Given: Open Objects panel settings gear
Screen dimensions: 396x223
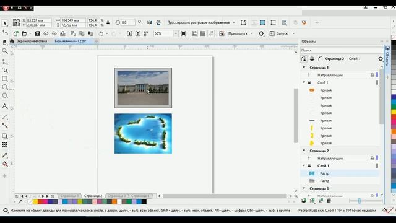Looking at the screenshot, I should [x=381, y=59].
